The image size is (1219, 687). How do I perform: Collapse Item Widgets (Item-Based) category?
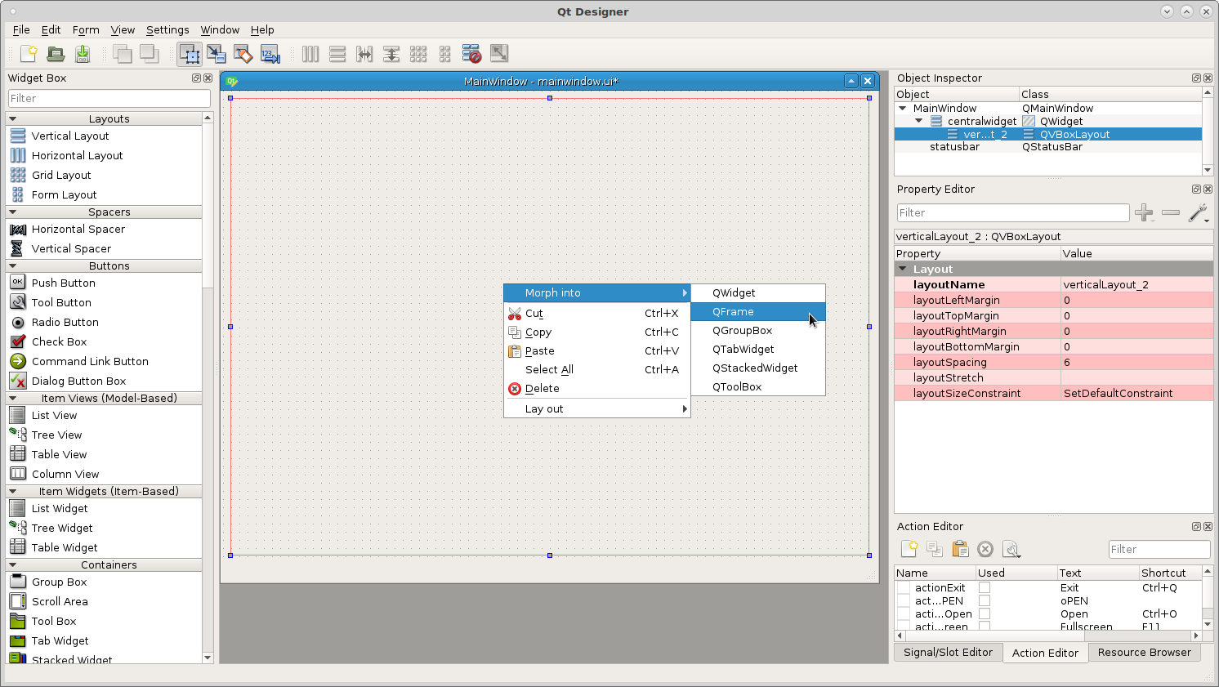point(13,491)
